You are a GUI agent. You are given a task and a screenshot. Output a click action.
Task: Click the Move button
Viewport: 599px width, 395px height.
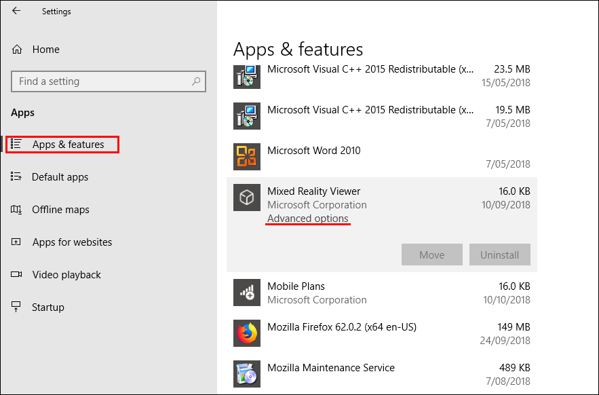coord(432,255)
